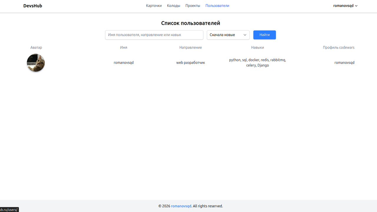The height and width of the screenshot is (212, 377).
Task: Switch to the Проекты tab
Action: pyautogui.click(x=193, y=6)
